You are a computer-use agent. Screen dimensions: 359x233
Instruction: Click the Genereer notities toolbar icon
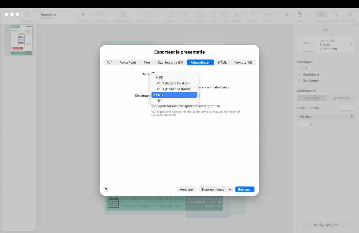pos(148,14)
